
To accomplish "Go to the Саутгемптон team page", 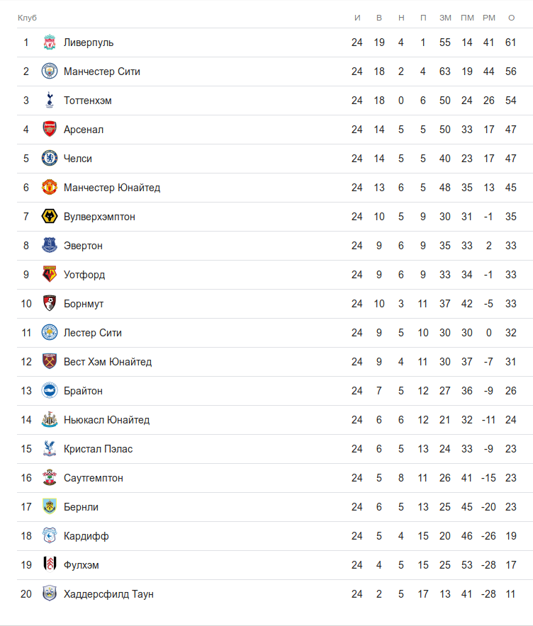I will coord(93,478).
